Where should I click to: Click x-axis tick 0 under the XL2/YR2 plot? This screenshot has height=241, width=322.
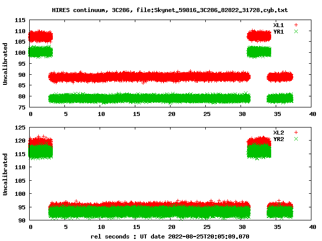tap(31, 227)
